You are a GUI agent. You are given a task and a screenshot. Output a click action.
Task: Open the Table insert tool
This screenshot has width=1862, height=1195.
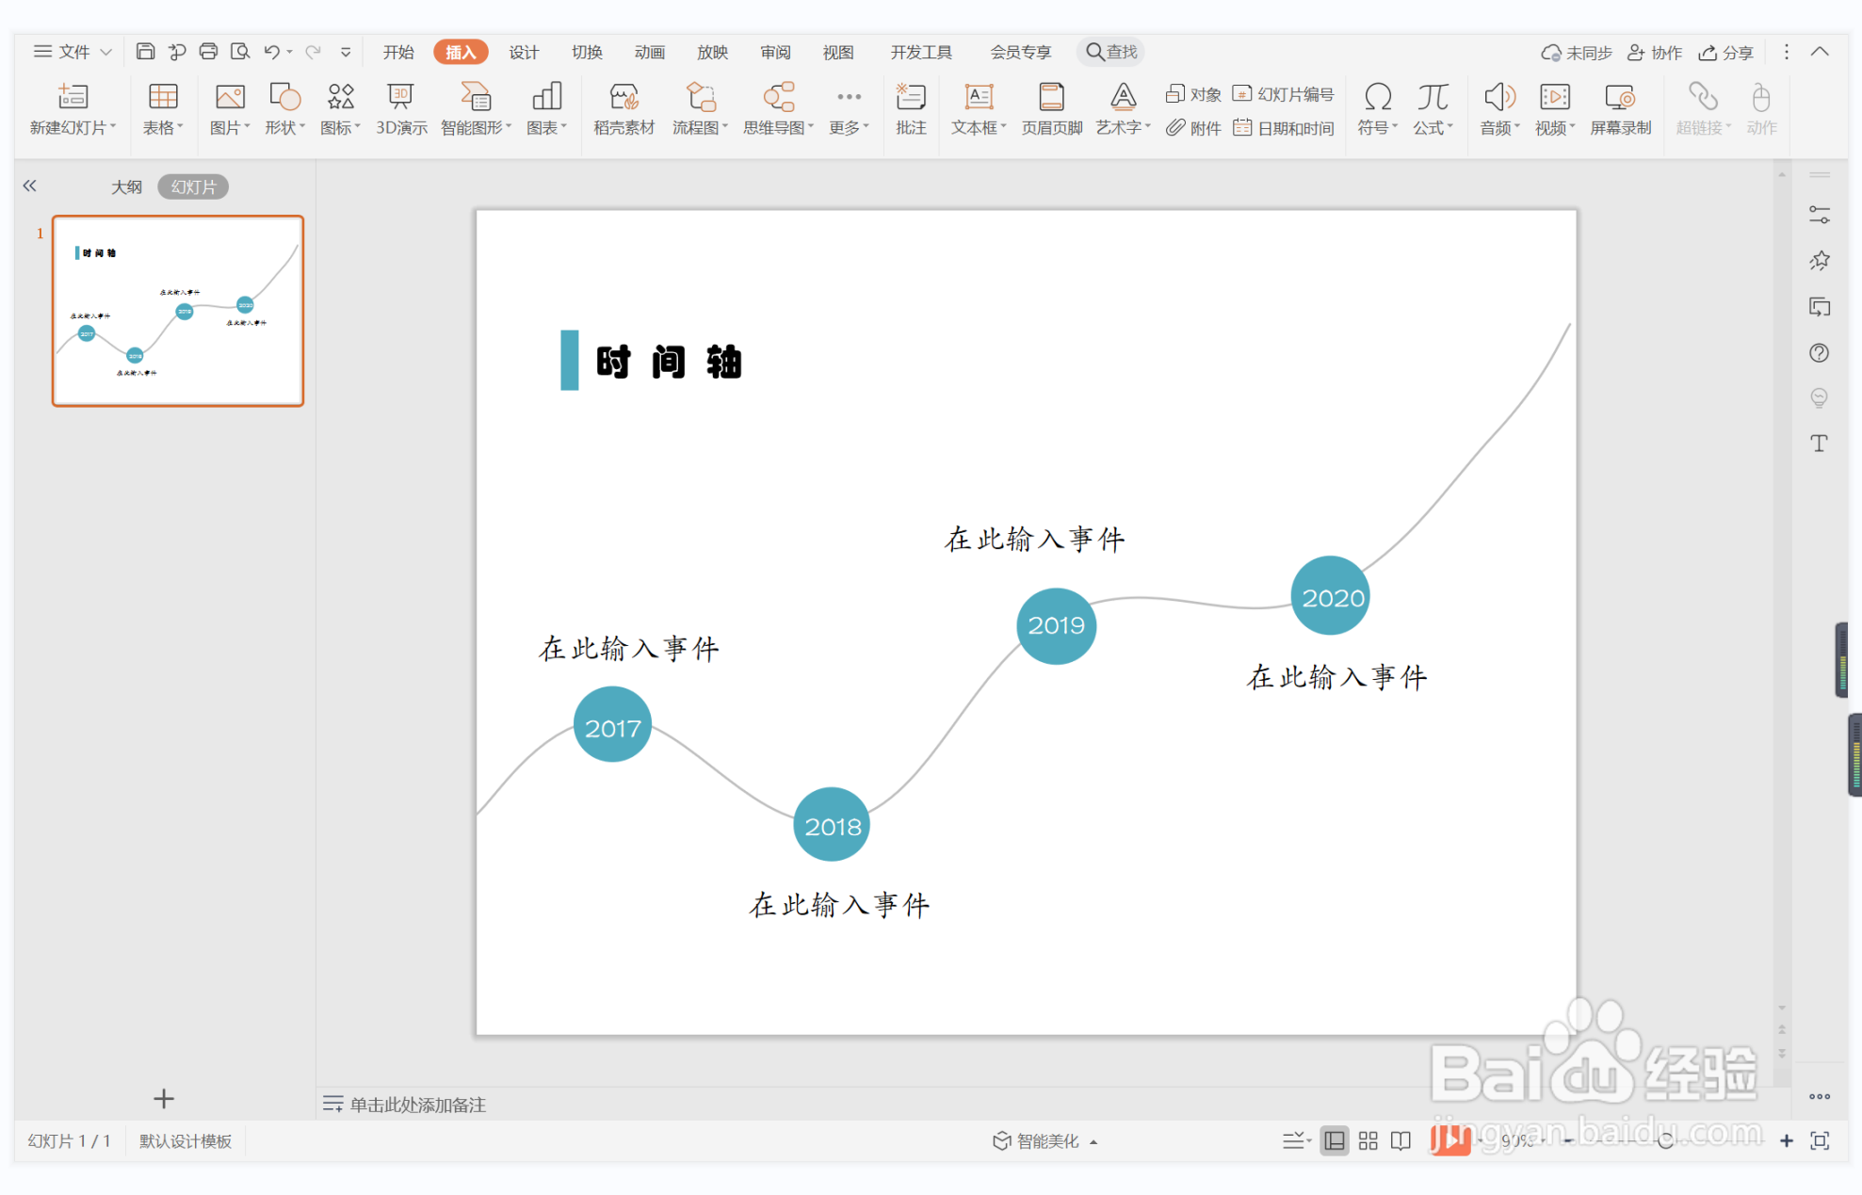coord(162,108)
